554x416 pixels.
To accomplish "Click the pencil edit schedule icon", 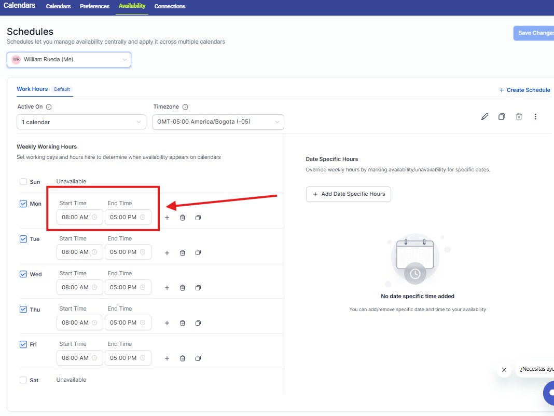I will point(484,117).
